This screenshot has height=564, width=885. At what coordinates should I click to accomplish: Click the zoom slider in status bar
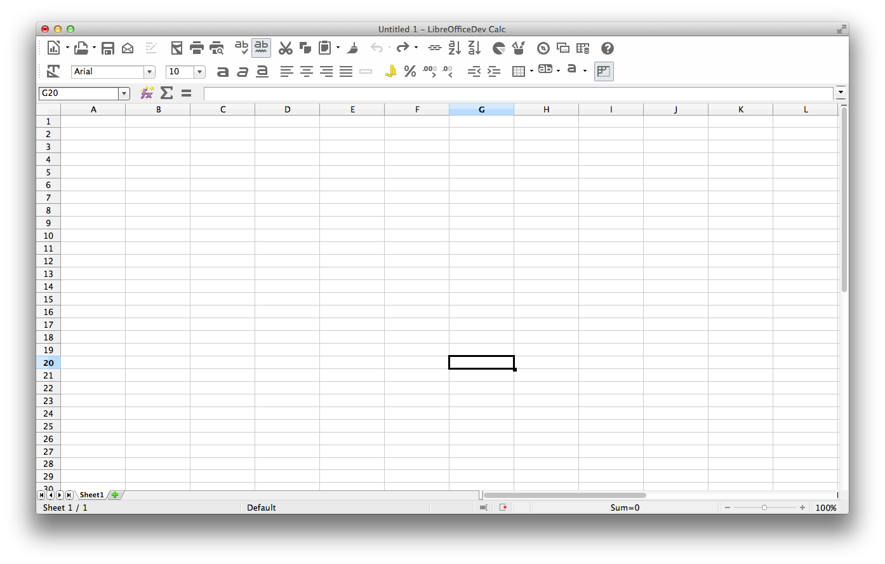click(764, 507)
